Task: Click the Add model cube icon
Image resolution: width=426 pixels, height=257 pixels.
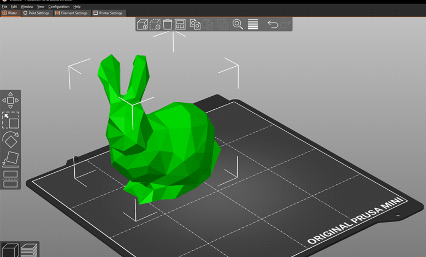Action: (x=143, y=24)
